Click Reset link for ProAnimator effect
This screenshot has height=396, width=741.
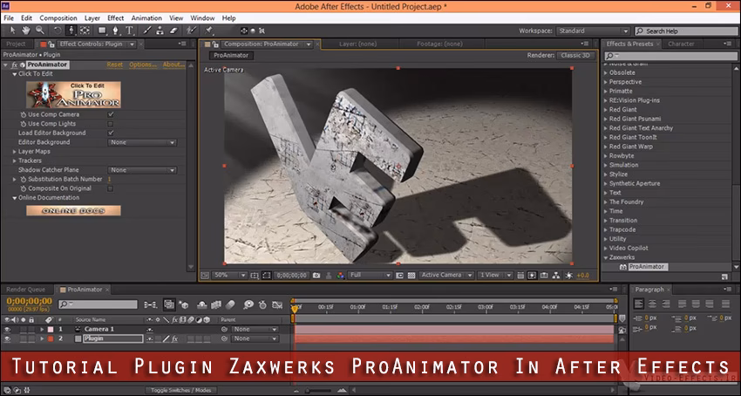coord(114,65)
